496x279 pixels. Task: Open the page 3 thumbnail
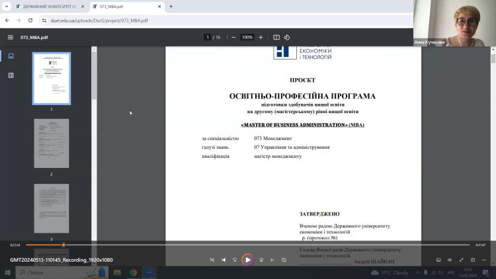pos(51,208)
